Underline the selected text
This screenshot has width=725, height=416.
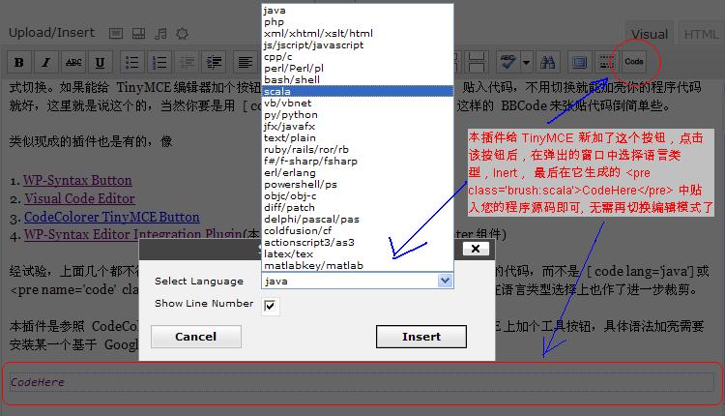[100, 63]
